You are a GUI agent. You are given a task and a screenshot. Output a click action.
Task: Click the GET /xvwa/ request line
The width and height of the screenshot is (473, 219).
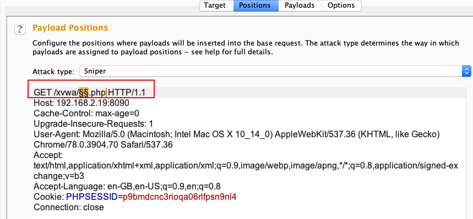90,92
